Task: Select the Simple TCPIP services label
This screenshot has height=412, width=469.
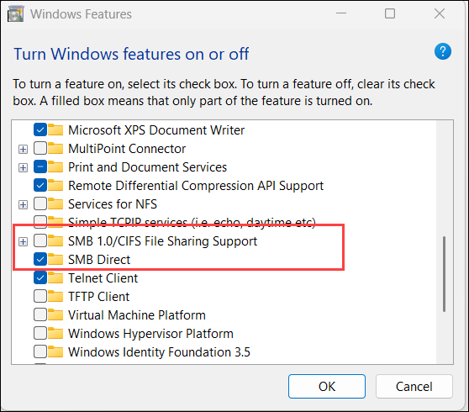Action: pos(192,223)
